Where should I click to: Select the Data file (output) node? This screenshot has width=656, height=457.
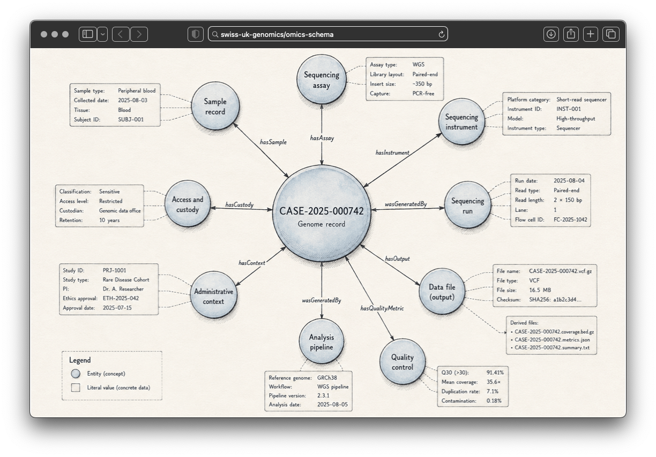pyautogui.click(x=442, y=292)
